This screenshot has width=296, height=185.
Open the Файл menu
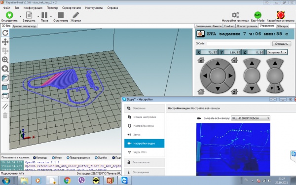tap(7, 8)
